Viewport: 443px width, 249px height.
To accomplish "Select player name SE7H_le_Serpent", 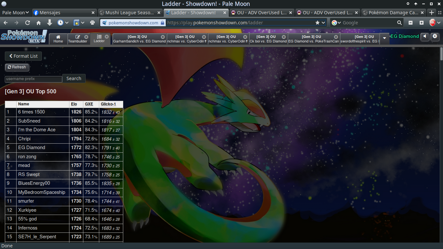I will point(37,237).
